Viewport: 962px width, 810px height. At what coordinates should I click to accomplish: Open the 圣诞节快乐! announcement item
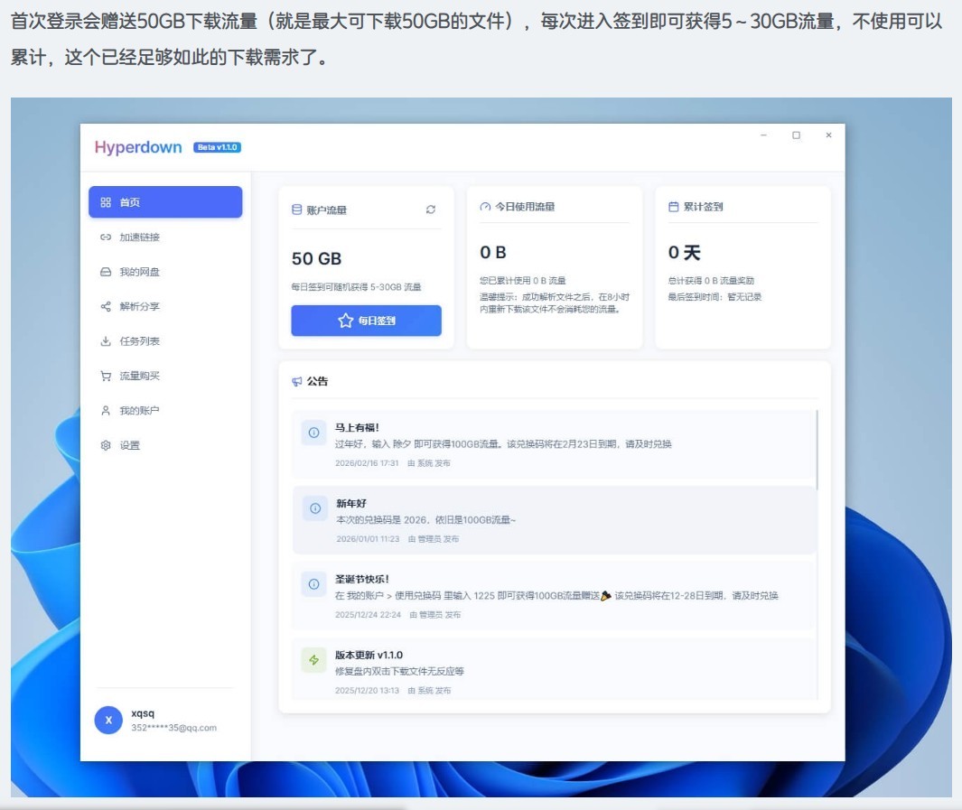[x=554, y=595]
